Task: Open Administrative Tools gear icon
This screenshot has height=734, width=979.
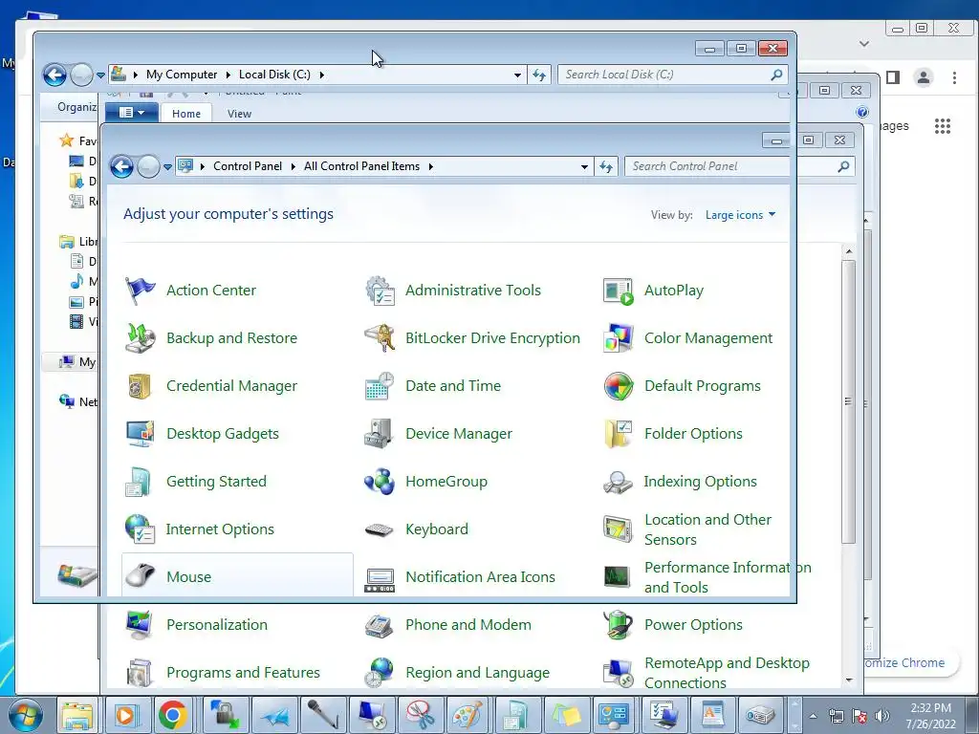Action: (380, 291)
